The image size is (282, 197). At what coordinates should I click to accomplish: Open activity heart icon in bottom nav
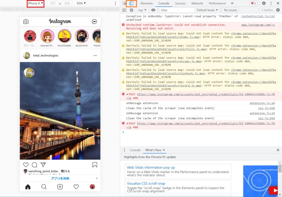pyautogui.click(x=76, y=187)
